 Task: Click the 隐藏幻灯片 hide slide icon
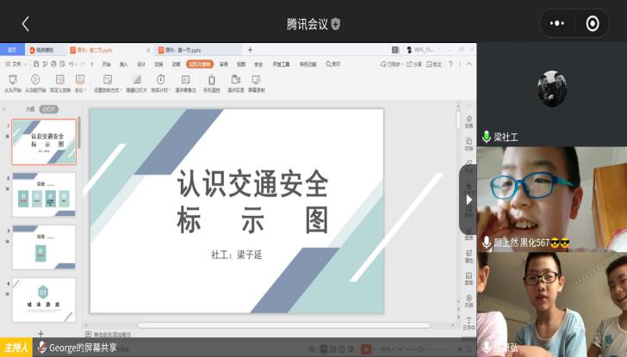[136, 80]
